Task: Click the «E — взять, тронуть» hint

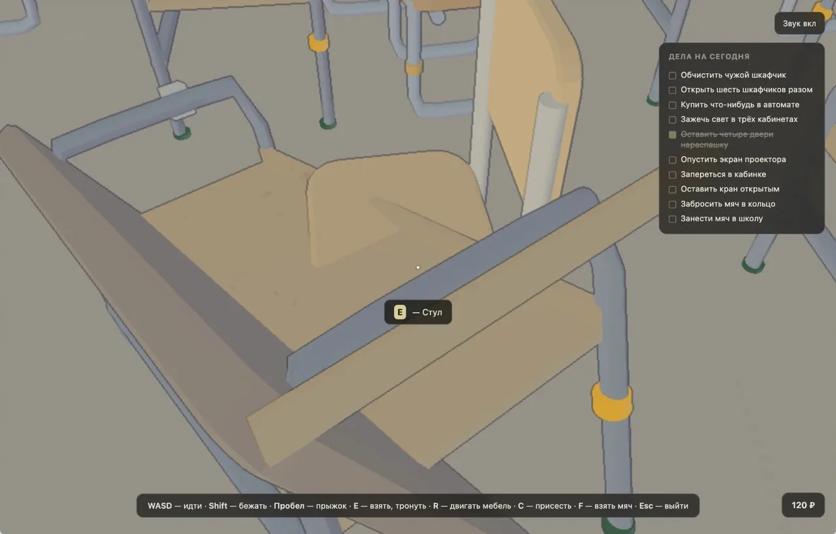Action: 390,506
